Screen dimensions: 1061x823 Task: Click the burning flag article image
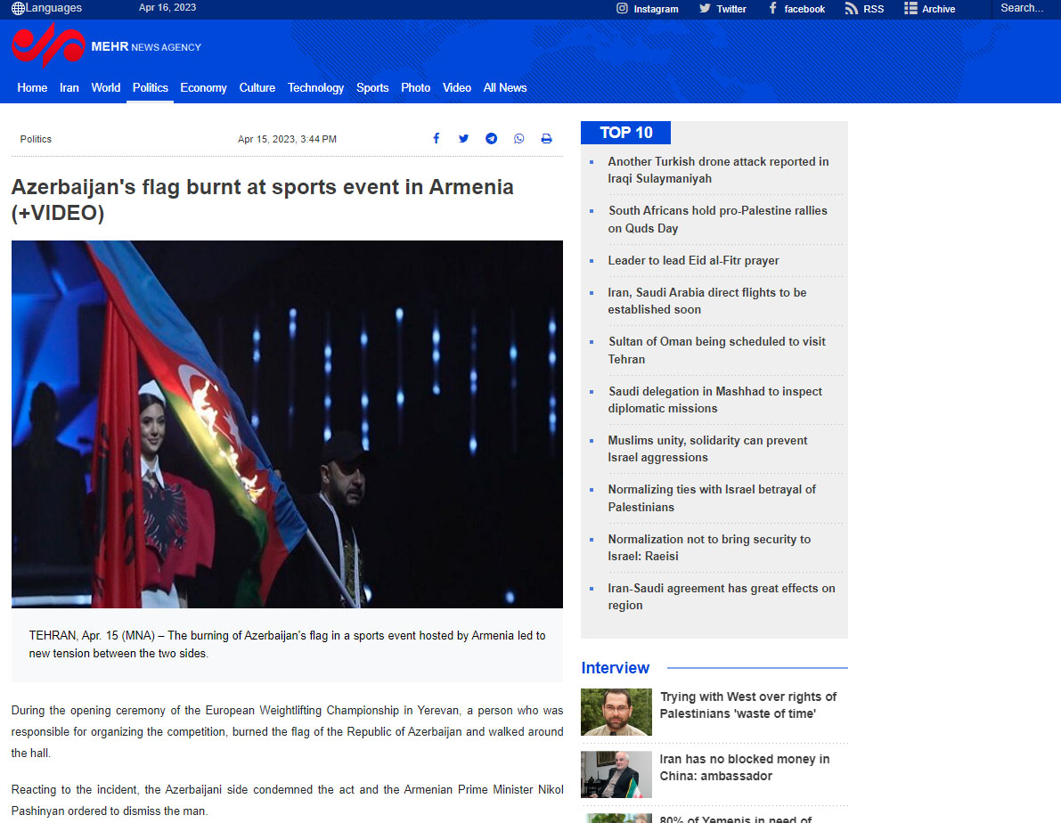(287, 424)
